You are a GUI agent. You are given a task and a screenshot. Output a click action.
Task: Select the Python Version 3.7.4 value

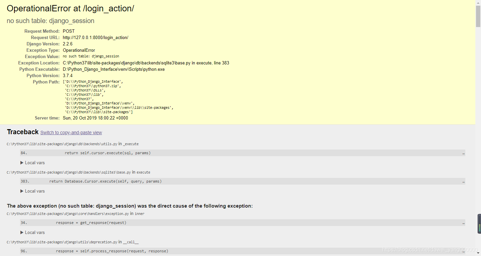pos(67,75)
